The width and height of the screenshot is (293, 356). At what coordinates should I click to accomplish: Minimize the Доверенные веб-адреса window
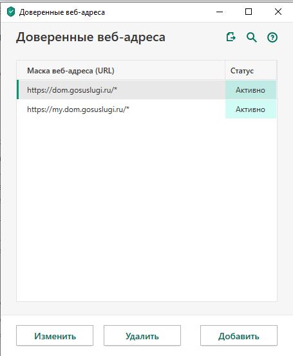tap(220, 12)
